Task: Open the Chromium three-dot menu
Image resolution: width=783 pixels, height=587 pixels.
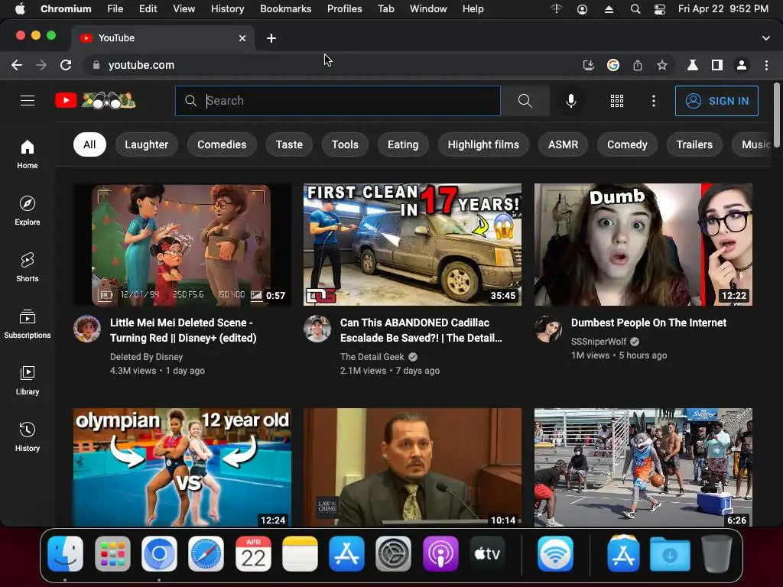Action: click(766, 65)
